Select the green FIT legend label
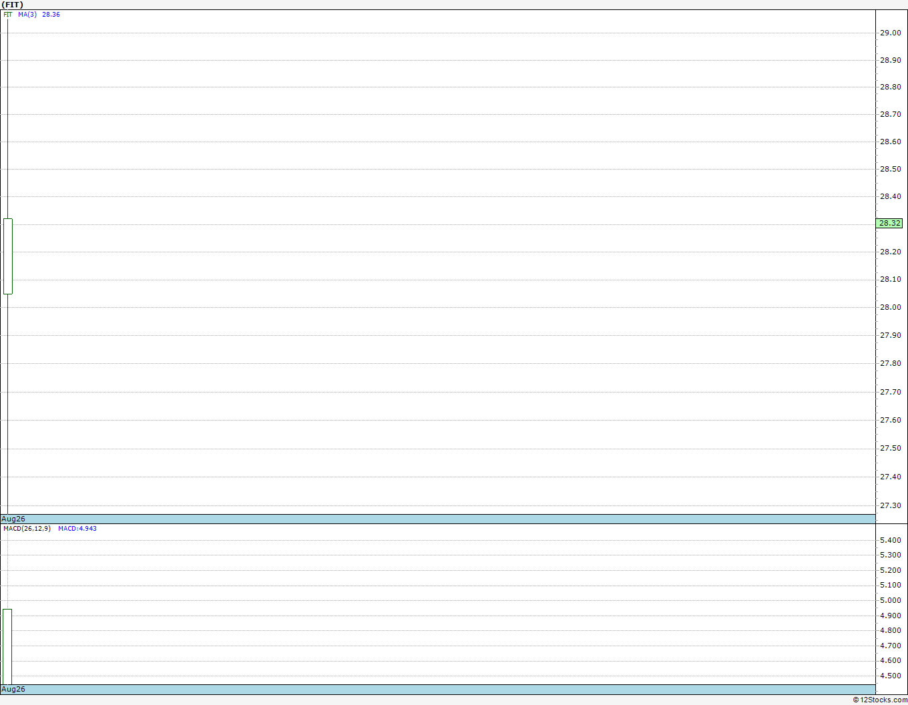 (8, 14)
